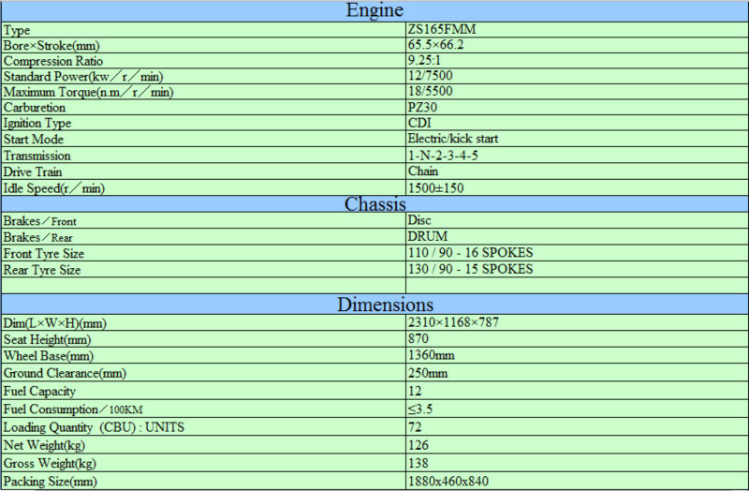This screenshot has height=491, width=749.
Task: Click the ZS165FMM value cell
Action: (577, 30)
